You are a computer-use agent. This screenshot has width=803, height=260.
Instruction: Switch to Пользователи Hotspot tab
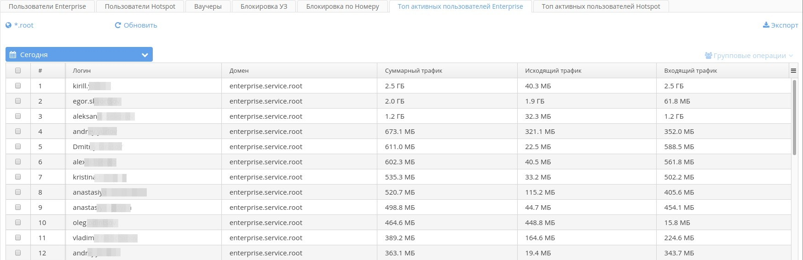tap(140, 6)
